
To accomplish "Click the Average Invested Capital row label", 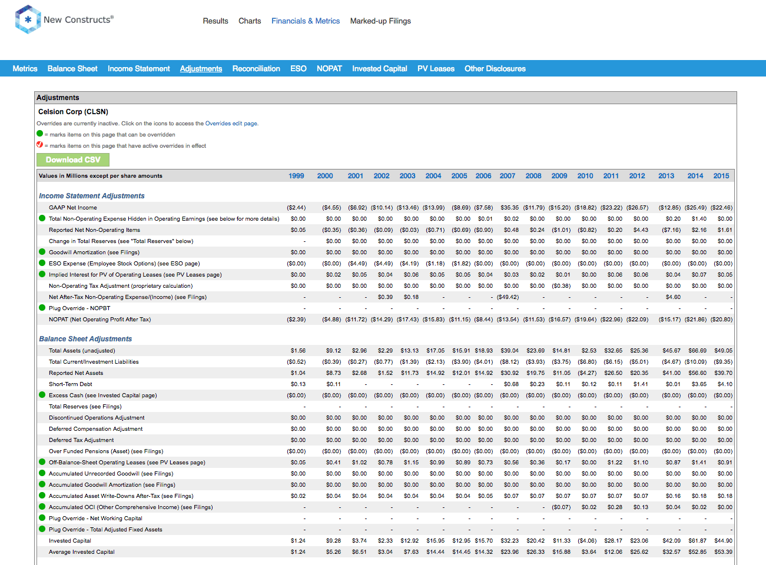I will click(x=82, y=552).
